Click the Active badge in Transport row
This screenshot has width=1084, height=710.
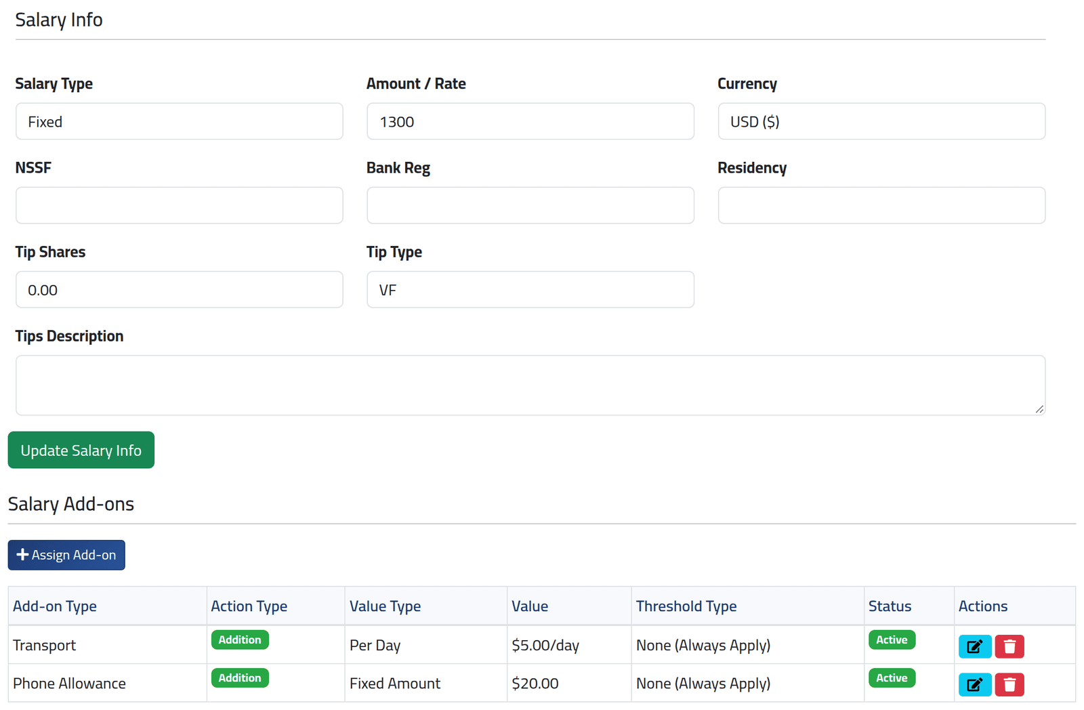[892, 640]
